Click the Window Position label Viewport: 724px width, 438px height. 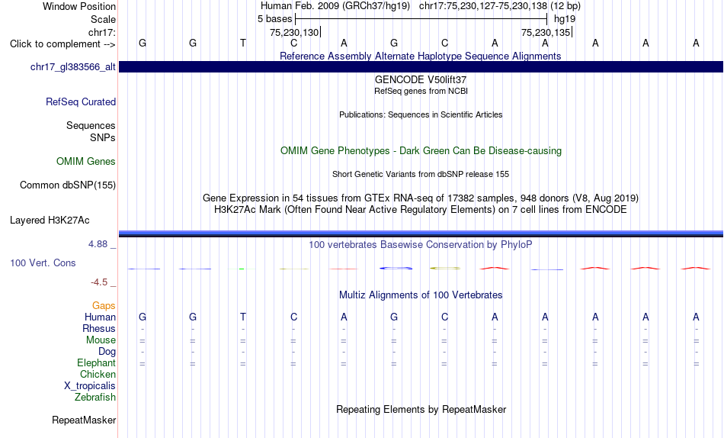point(79,6)
